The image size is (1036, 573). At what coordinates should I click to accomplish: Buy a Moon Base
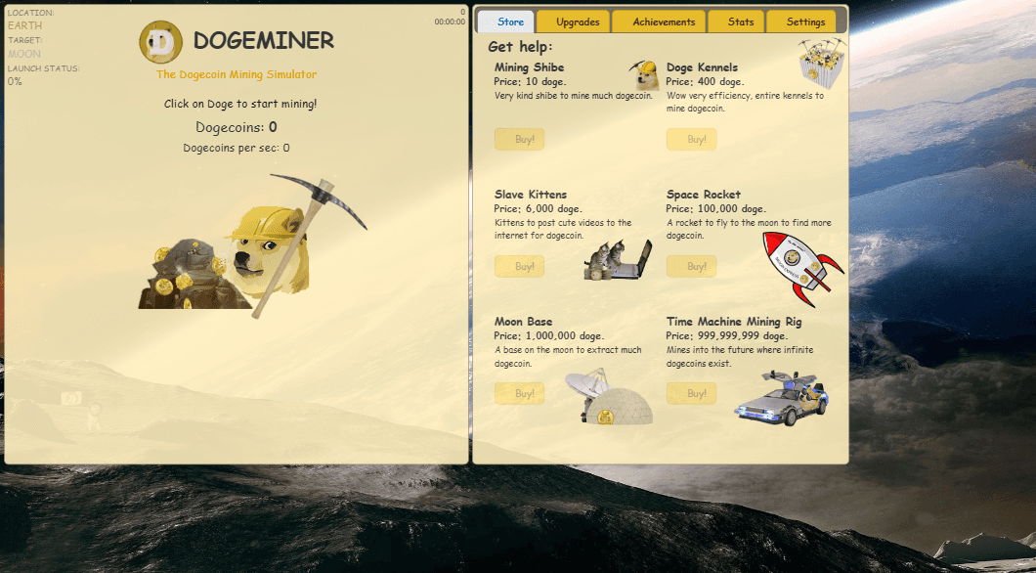[519, 393]
